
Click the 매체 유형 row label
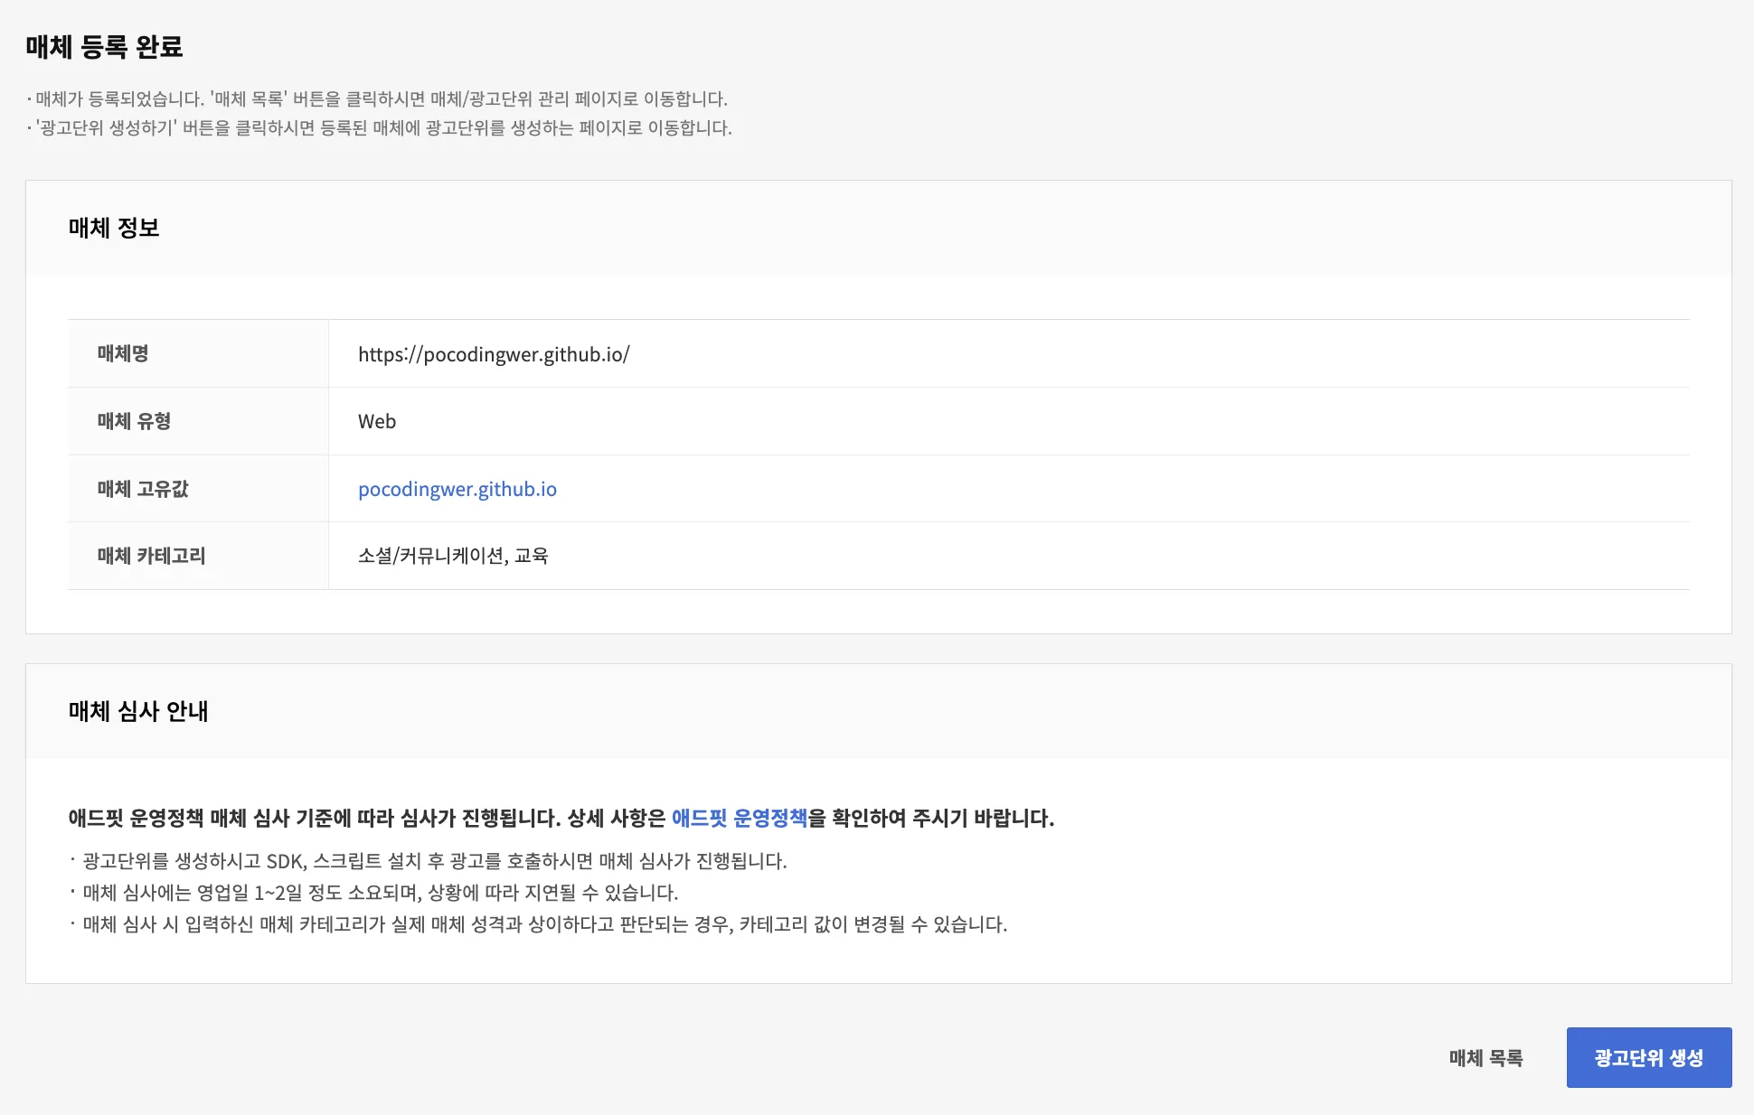pyautogui.click(x=134, y=421)
